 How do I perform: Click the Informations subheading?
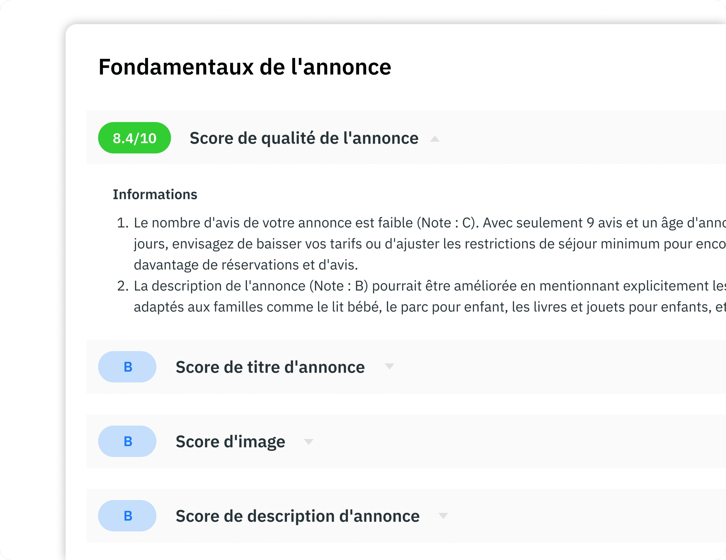click(155, 195)
